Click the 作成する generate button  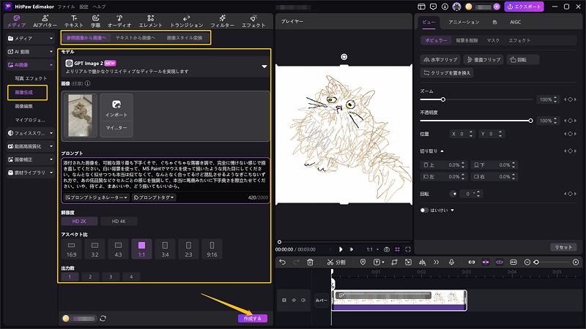coord(253,318)
